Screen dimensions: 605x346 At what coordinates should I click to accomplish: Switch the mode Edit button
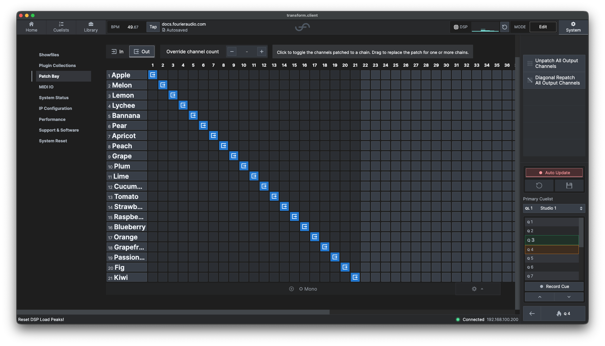543,27
